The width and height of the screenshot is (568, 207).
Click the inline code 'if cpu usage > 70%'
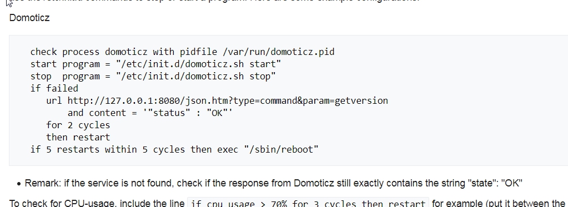pos(308,203)
